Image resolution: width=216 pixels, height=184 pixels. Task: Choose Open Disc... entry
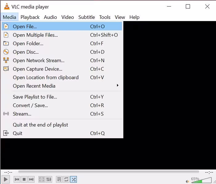(x=62, y=52)
